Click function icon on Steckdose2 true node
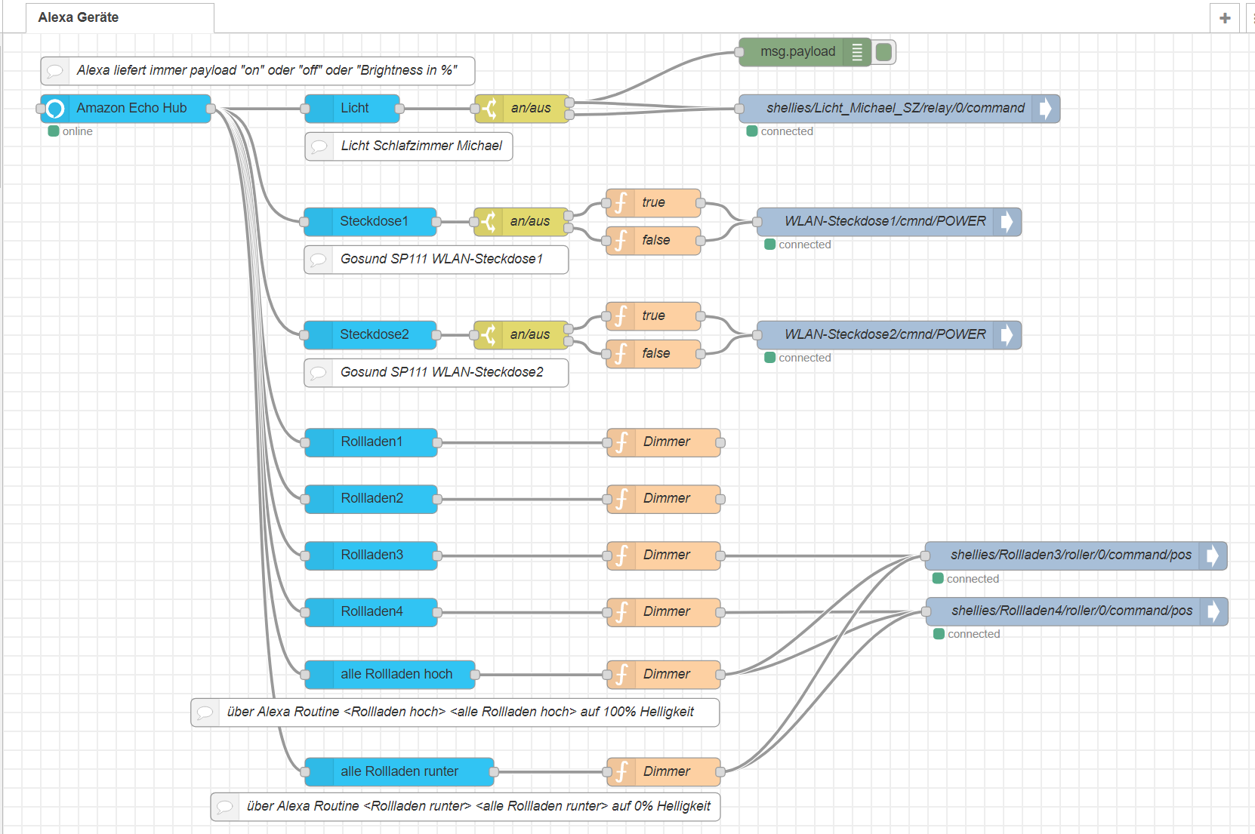 (x=621, y=316)
